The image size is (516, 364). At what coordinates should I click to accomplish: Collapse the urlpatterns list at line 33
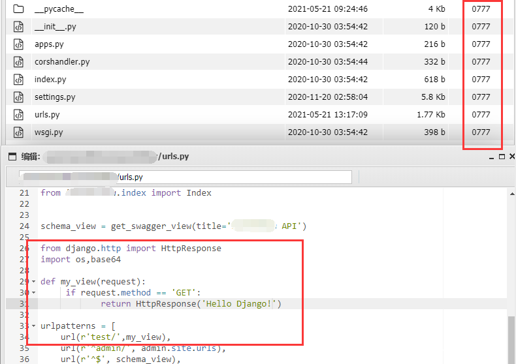click(x=34, y=326)
